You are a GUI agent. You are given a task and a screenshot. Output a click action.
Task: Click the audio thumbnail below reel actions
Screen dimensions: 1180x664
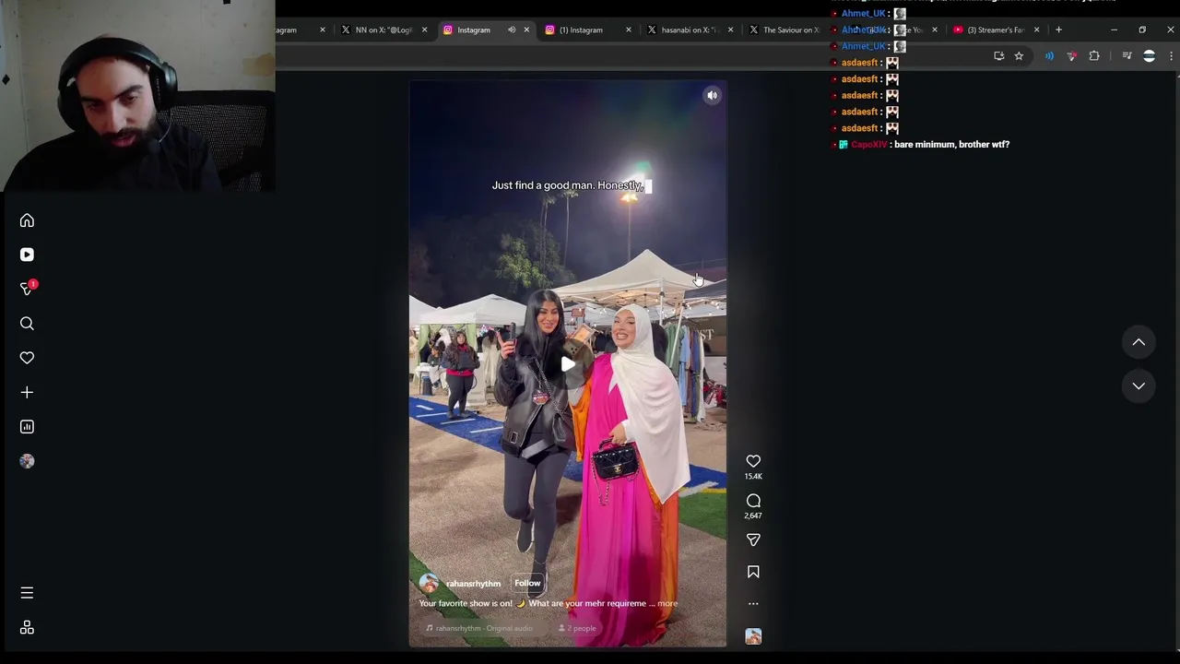[753, 636]
